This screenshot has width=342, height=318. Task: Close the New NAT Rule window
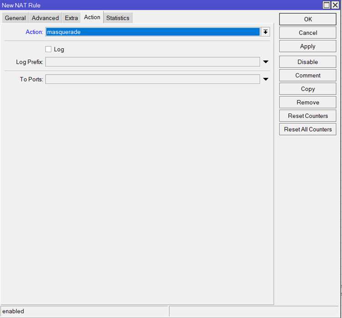tap(335, 5)
